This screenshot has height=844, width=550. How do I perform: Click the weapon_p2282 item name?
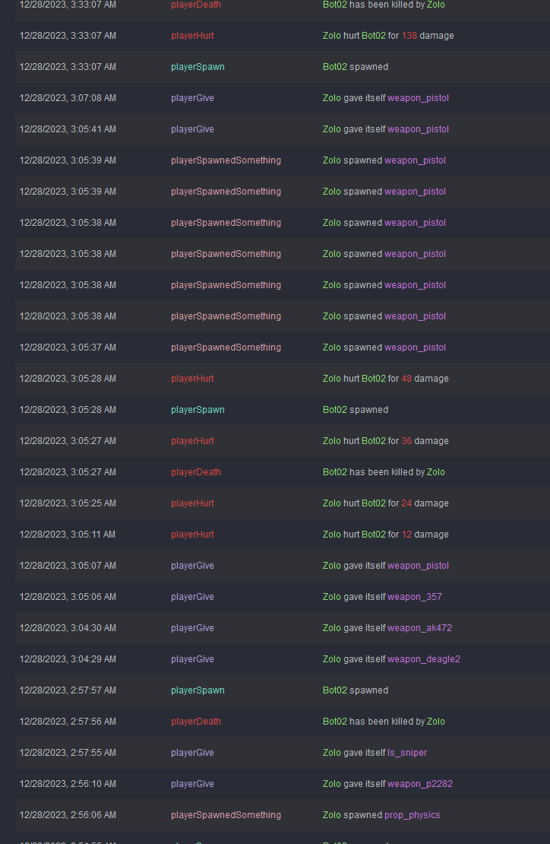(420, 784)
